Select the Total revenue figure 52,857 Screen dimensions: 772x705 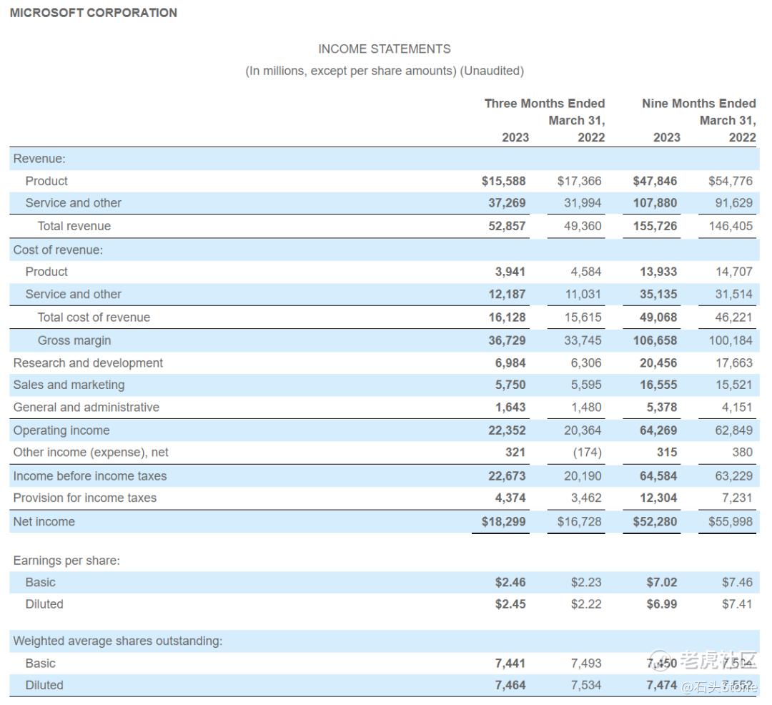click(x=508, y=226)
